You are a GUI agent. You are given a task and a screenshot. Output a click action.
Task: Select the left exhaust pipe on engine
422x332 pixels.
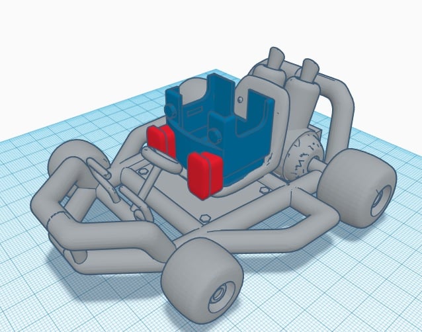pos(276,60)
